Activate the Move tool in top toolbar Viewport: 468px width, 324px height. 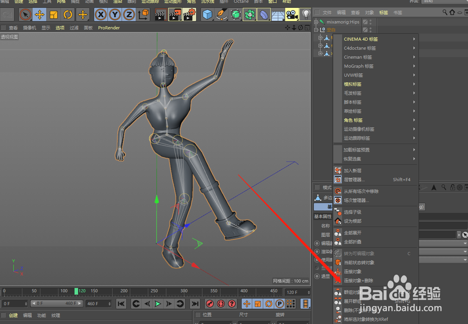click(39, 14)
